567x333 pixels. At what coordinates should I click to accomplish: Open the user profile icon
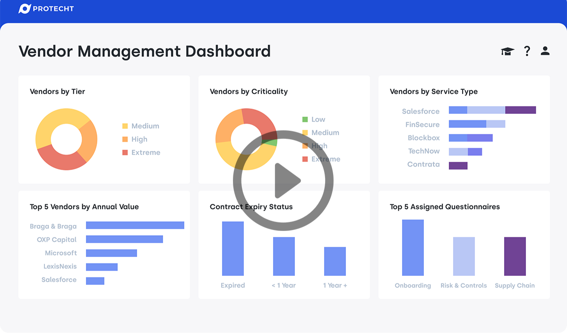coord(545,51)
